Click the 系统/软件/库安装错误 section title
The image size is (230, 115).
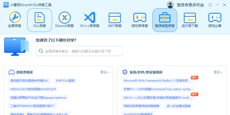pos(146,72)
